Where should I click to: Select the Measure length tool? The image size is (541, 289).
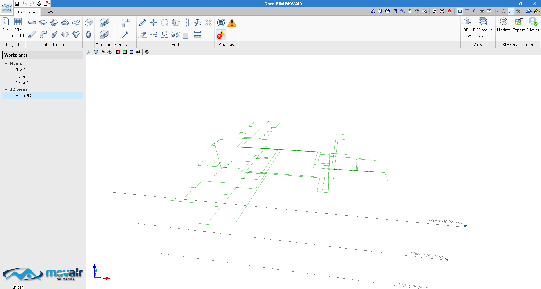pos(198,35)
